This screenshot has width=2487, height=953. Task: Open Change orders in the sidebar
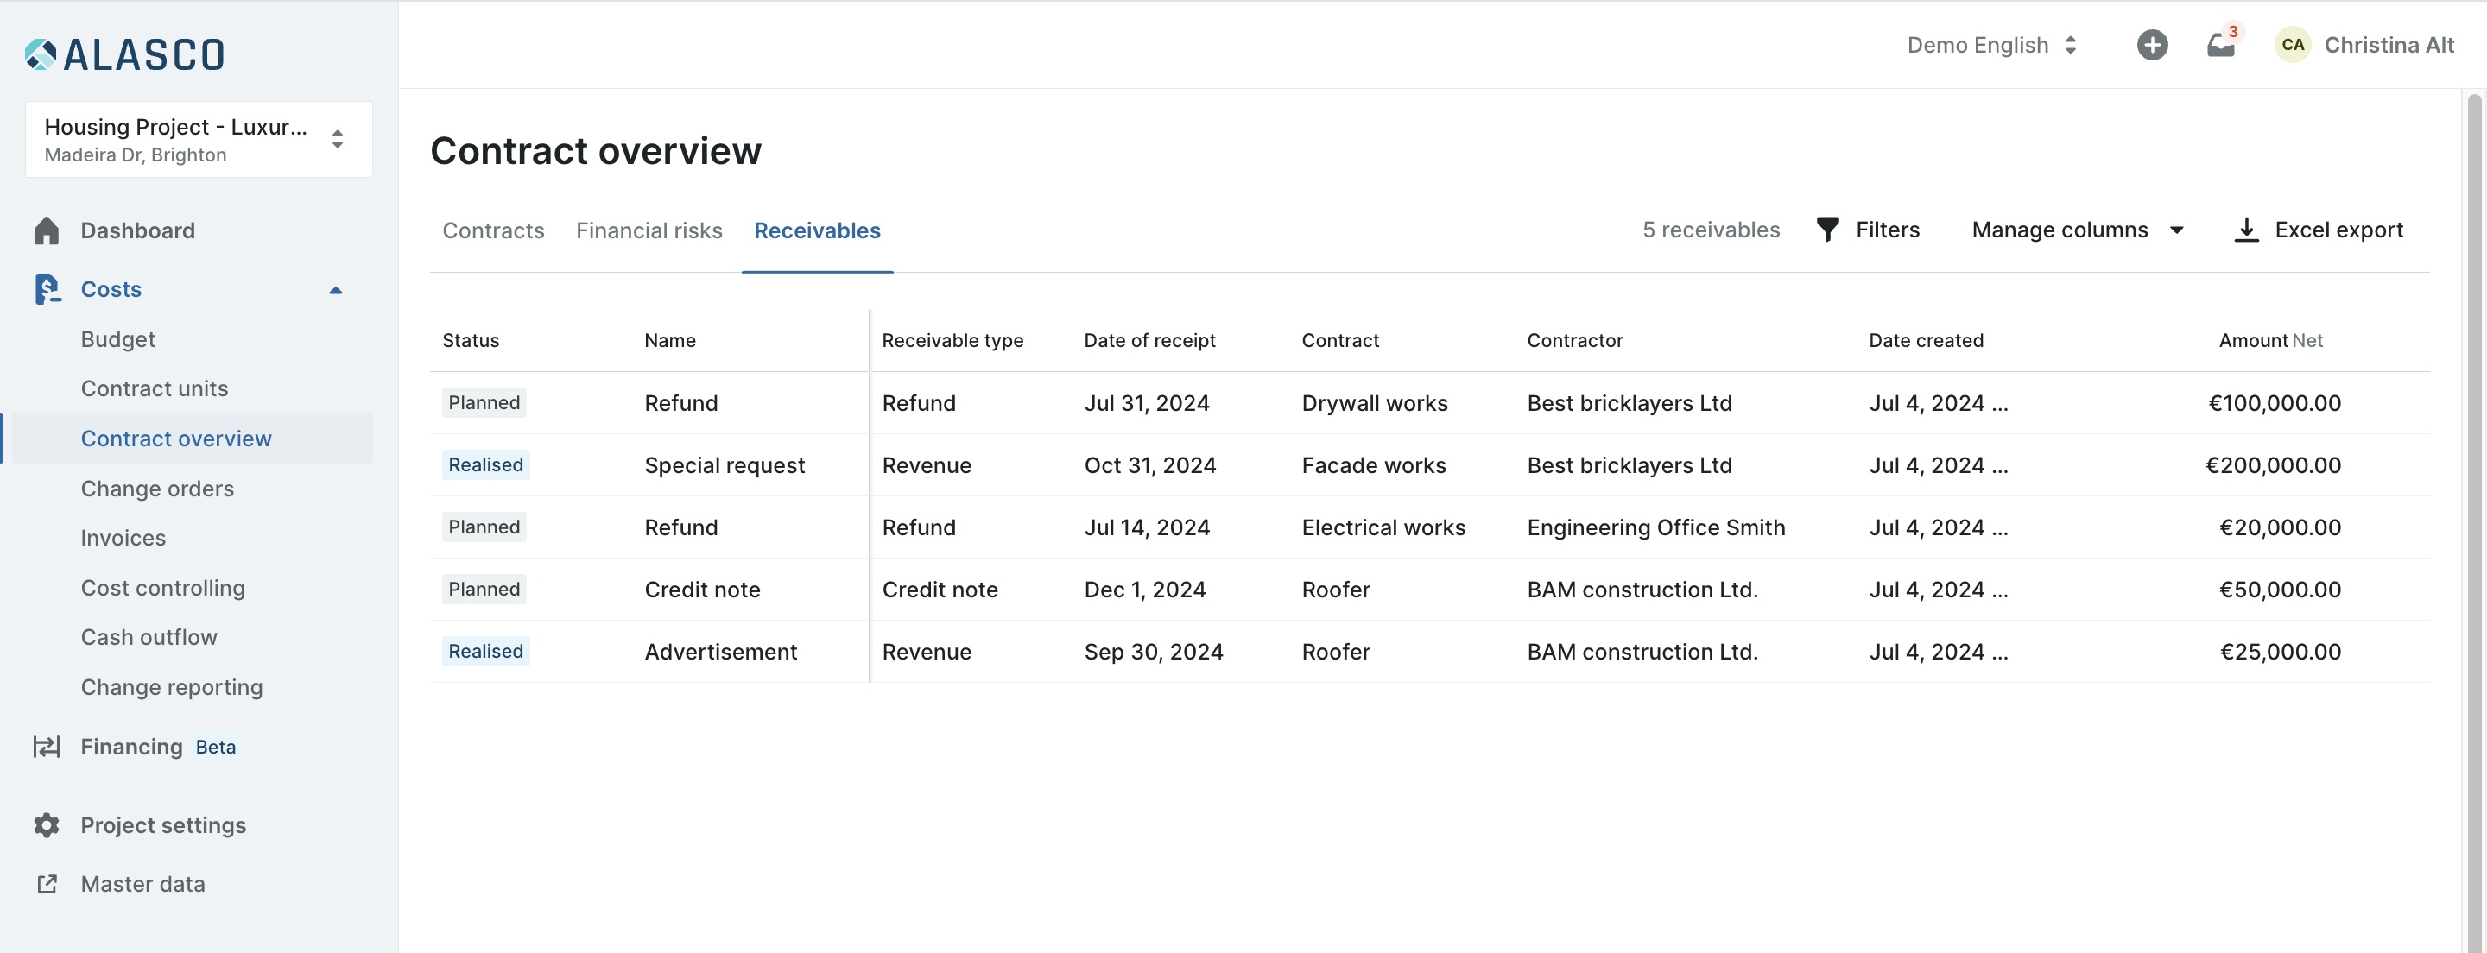(157, 489)
